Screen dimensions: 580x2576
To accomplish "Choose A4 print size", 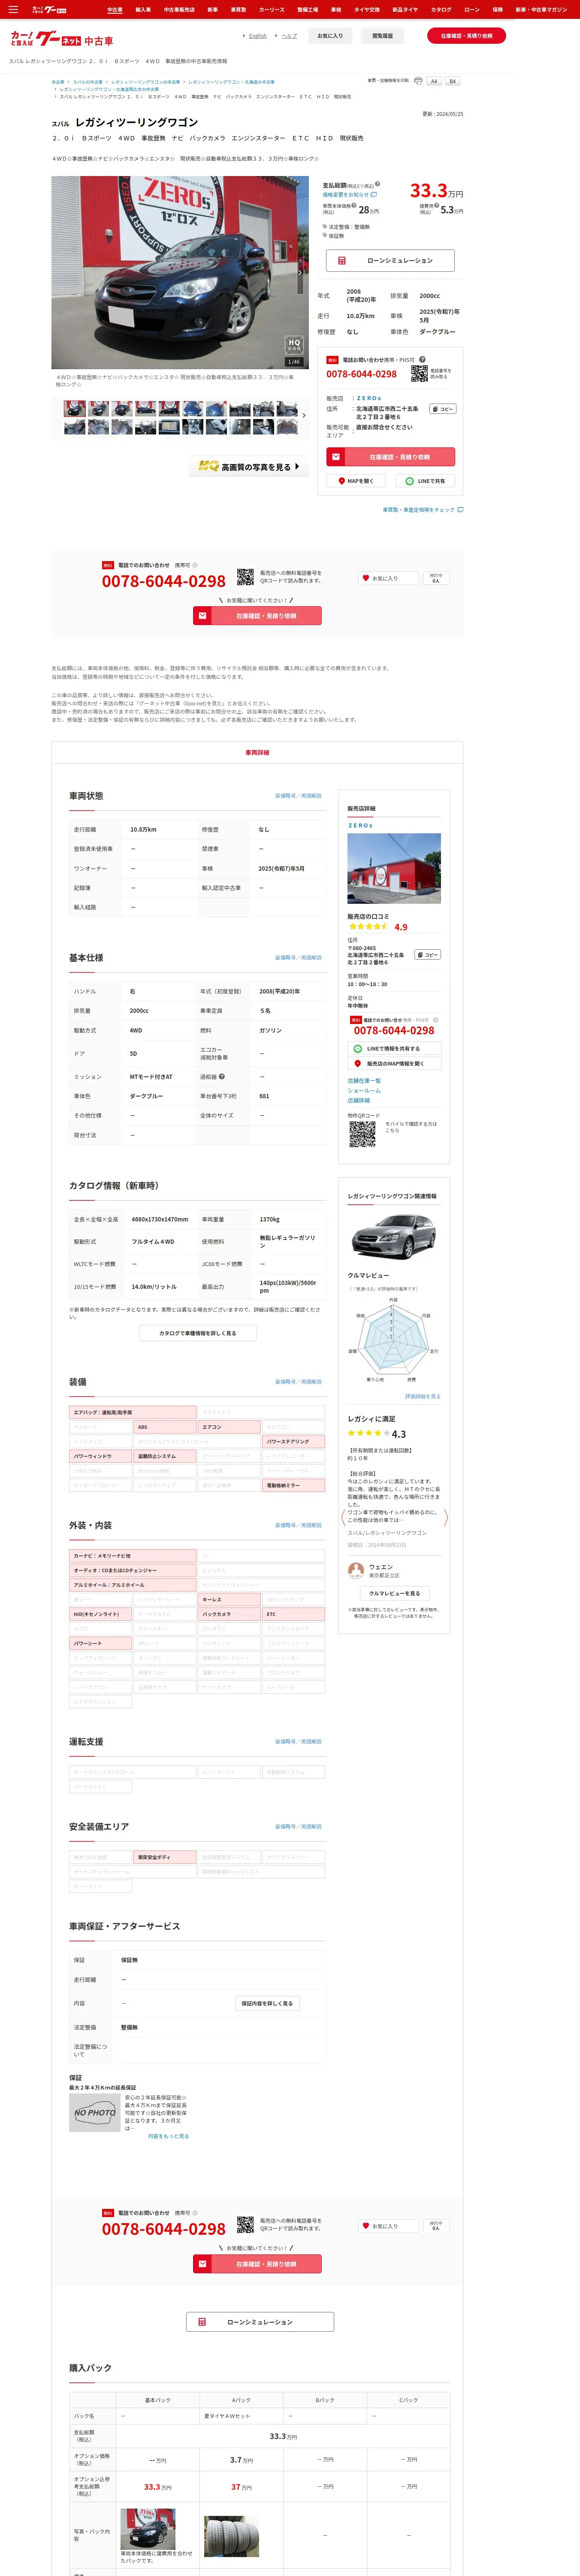I will point(434,81).
